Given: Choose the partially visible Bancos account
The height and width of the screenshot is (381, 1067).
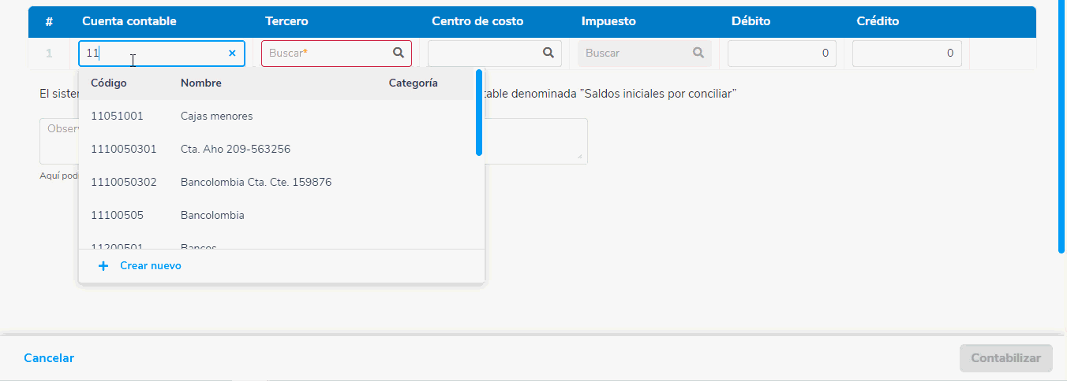Looking at the screenshot, I should (x=198, y=246).
